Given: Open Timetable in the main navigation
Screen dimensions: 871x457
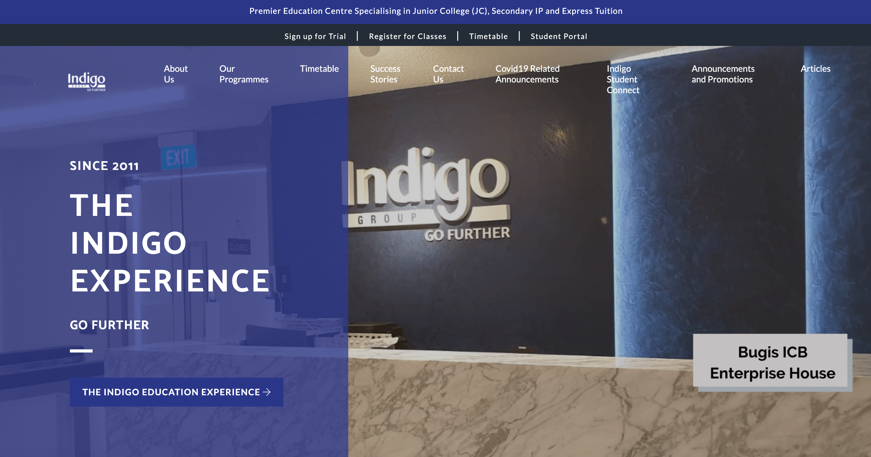Looking at the screenshot, I should [x=319, y=69].
